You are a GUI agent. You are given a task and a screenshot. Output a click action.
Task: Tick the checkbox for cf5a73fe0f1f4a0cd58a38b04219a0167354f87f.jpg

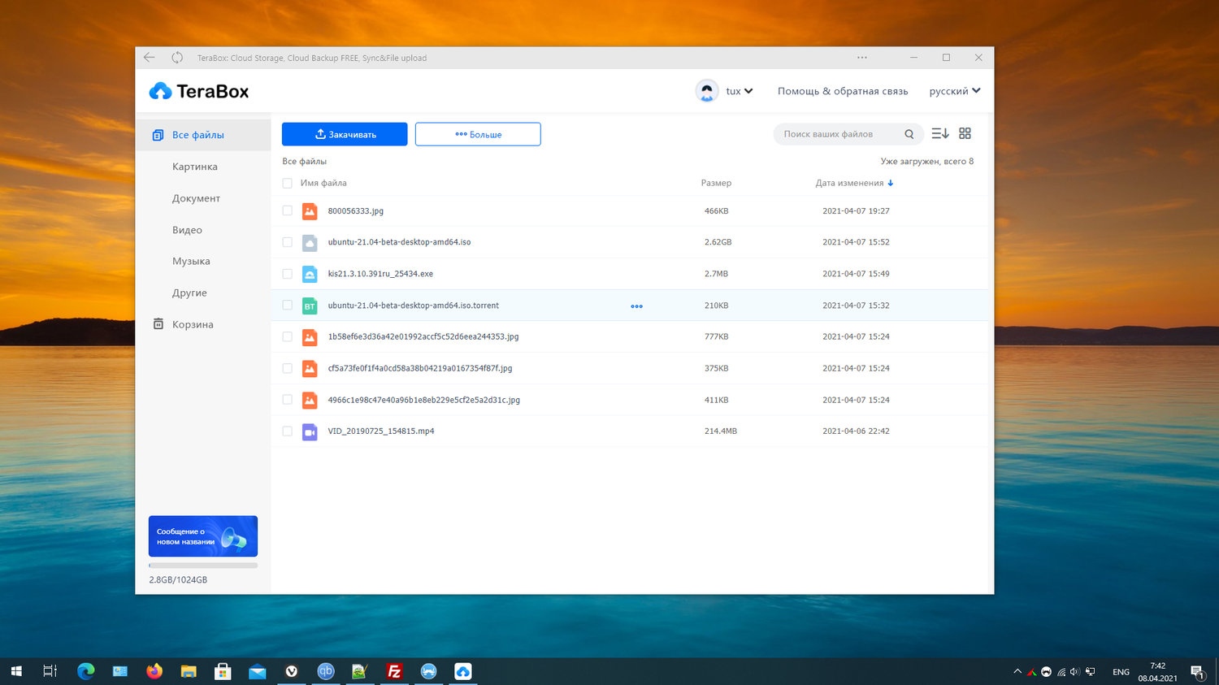point(287,368)
